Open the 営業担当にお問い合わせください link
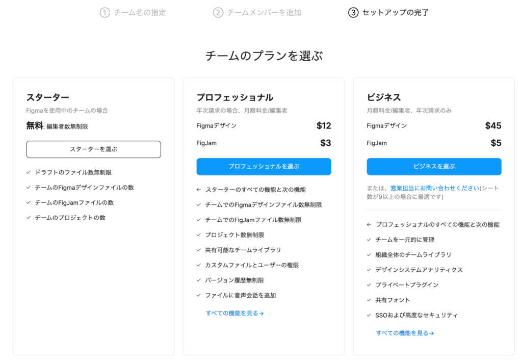522x364 pixels. coord(434,188)
